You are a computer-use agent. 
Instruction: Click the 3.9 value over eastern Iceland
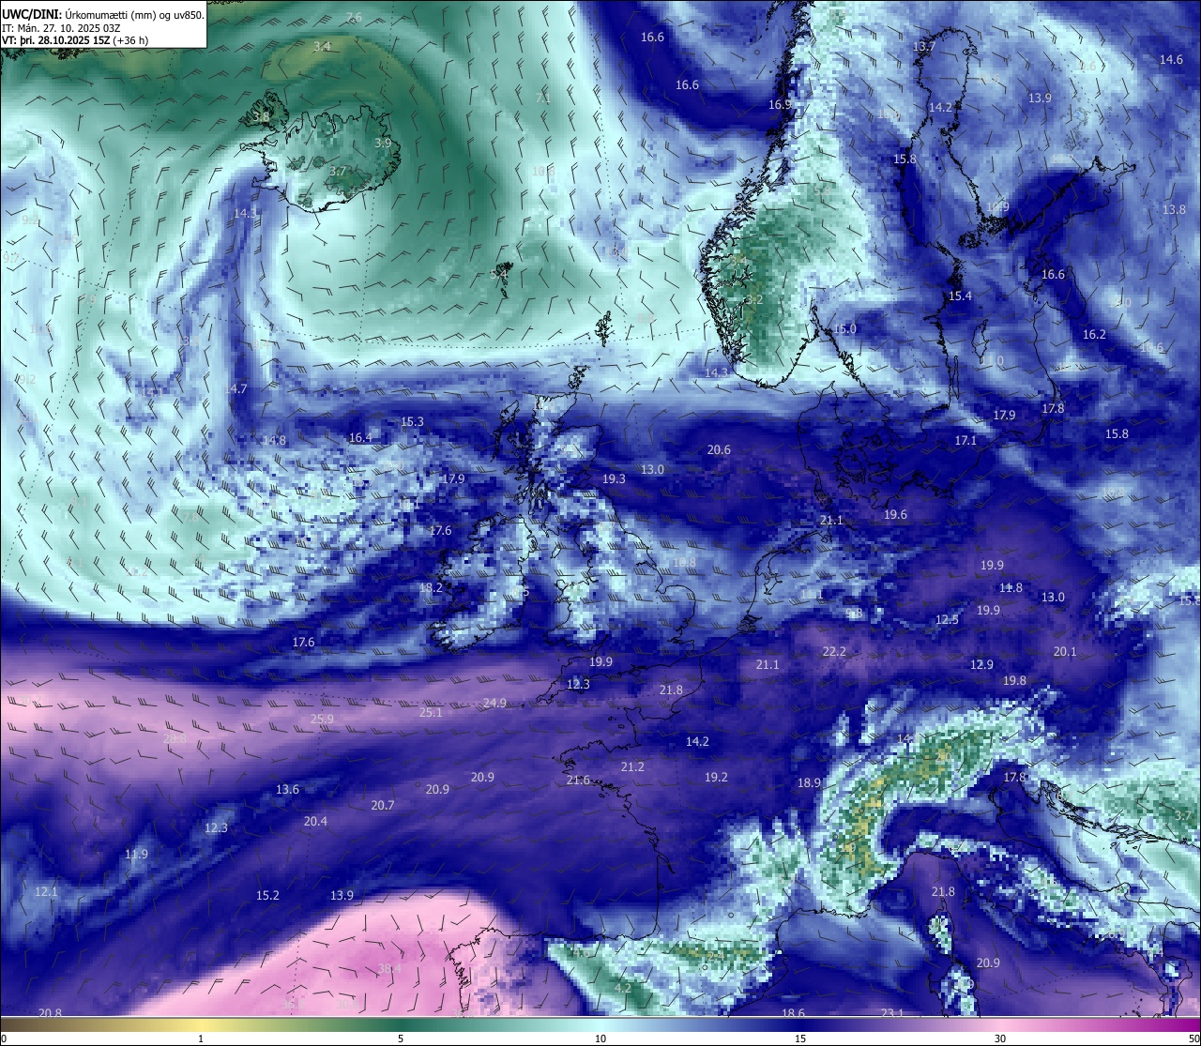click(382, 144)
